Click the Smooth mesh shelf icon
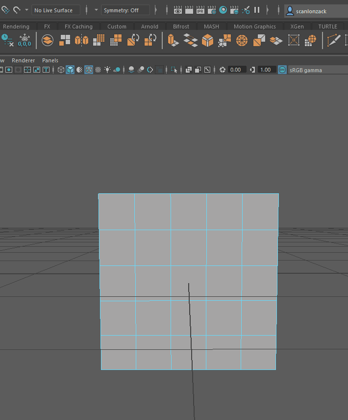 (x=99, y=40)
